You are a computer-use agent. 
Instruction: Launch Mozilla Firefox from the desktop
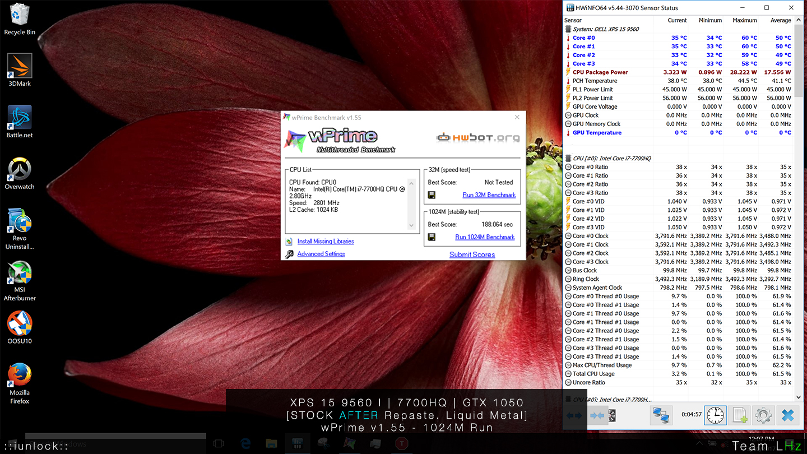20,383
